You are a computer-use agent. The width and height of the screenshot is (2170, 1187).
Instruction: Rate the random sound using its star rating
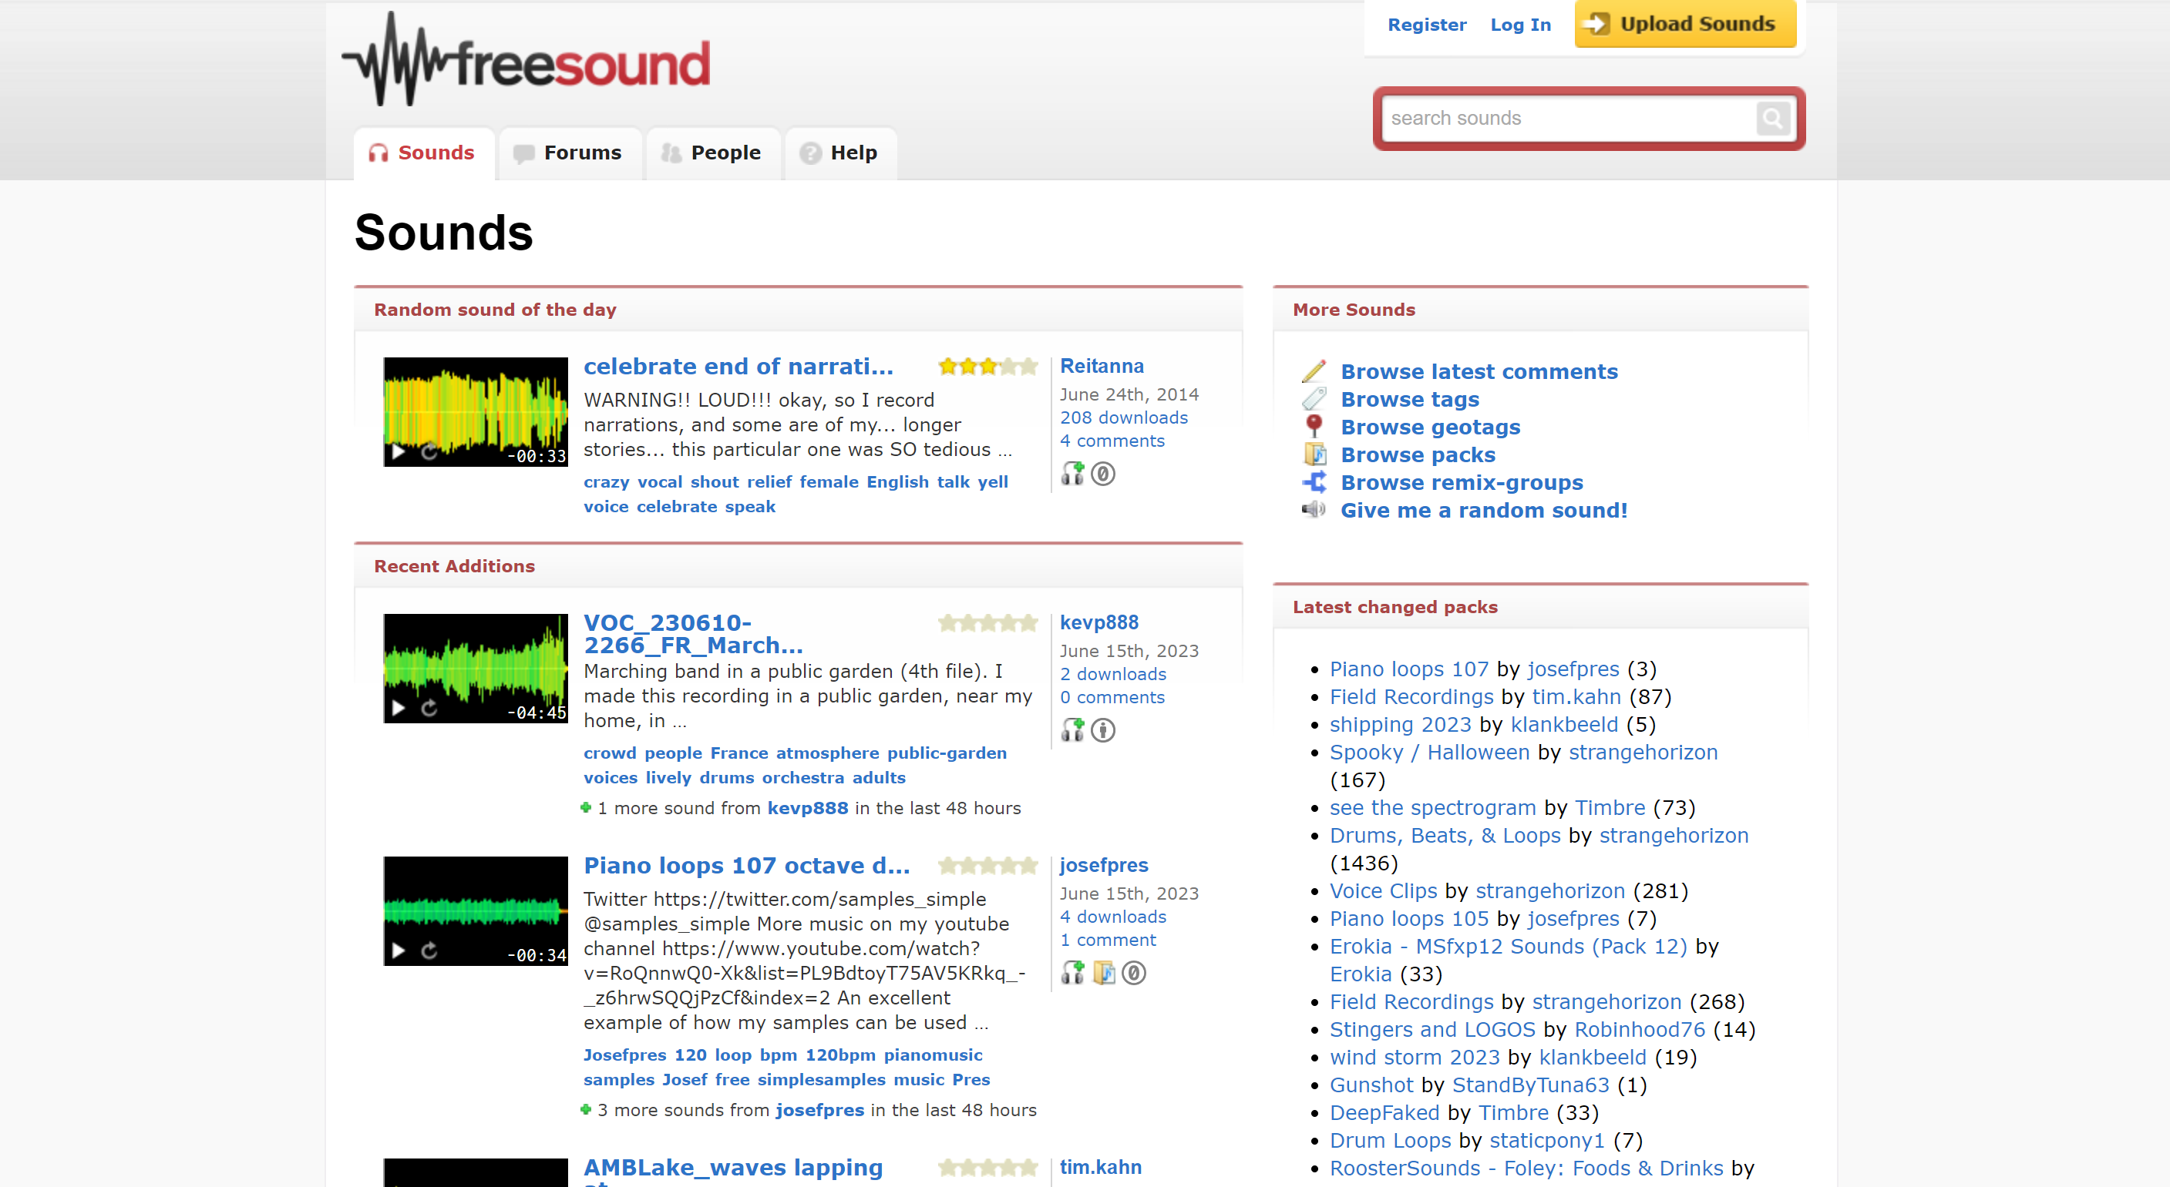point(987,365)
